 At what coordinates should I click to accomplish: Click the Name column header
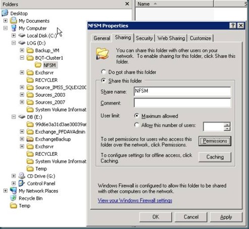coord(175,4)
